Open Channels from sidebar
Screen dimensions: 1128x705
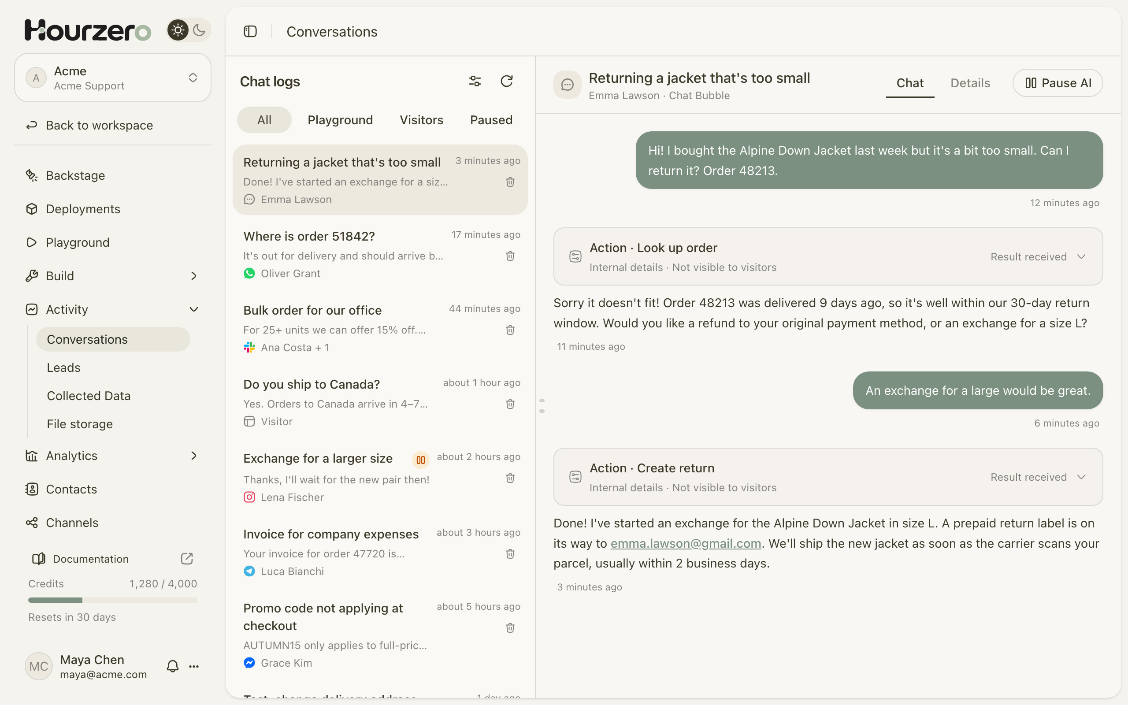pyautogui.click(x=113, y=523)
